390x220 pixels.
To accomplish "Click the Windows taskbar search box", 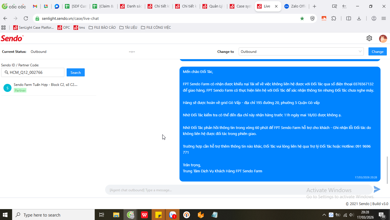I will tap(53, 215).
